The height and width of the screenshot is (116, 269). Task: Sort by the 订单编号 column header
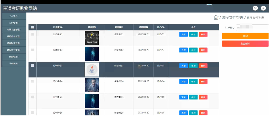[x=58, y=27]
